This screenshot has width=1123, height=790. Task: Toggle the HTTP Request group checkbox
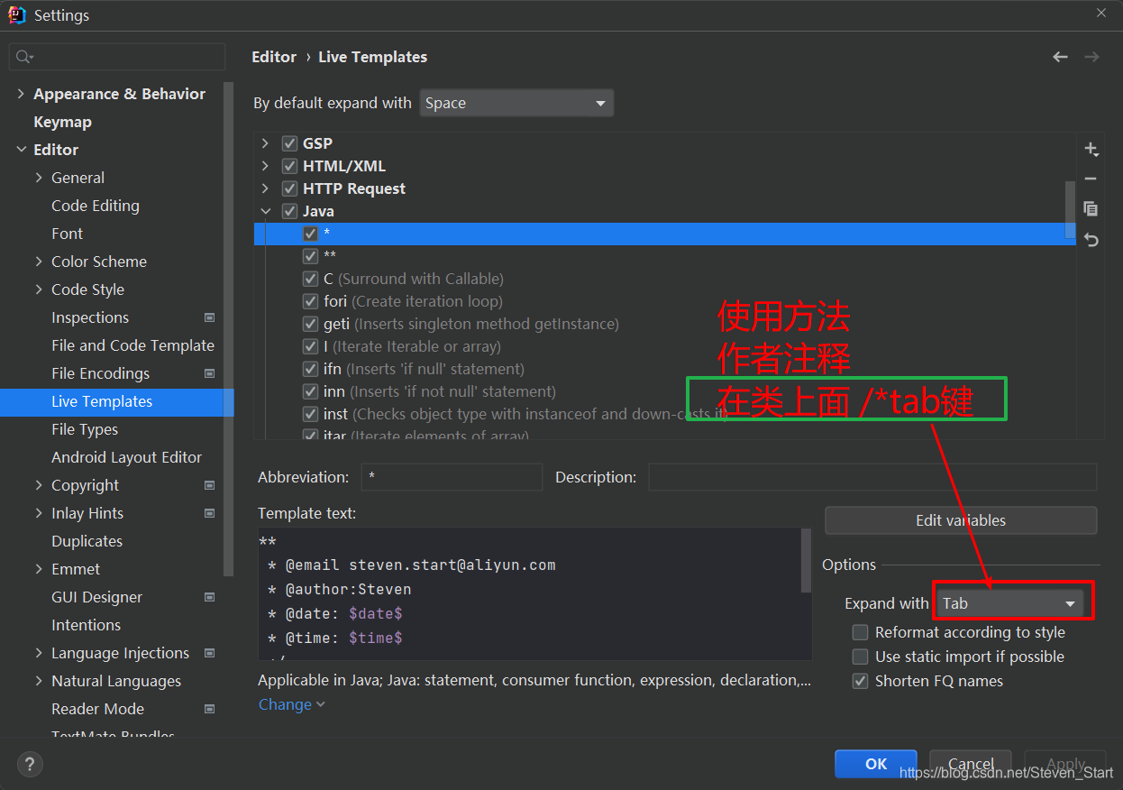(290, 188)
